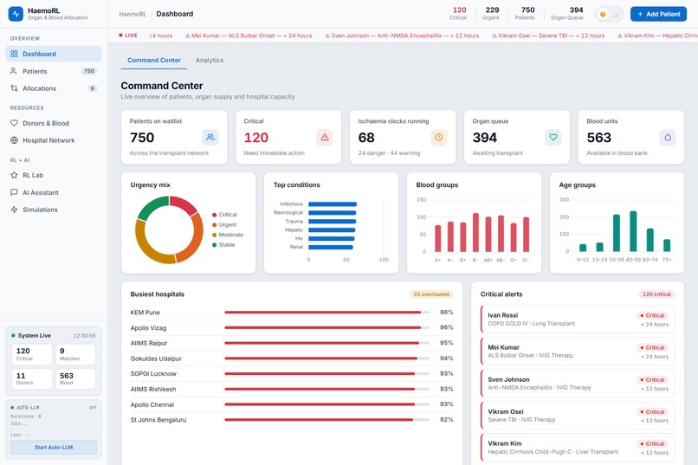Image resolution: width=698 pixels, height=465 pixels.
Task: Click St Johns Bengaluru capacity bar
Action: [326, 420]
